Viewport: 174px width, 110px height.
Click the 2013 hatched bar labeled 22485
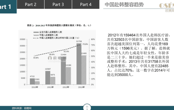click(84, 70)
